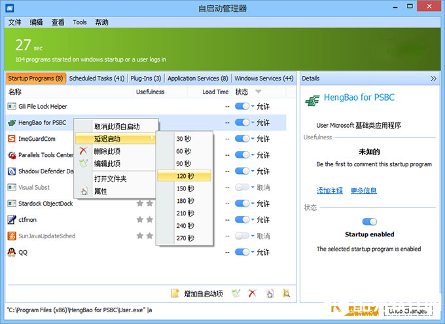The width and height of the screenshot is (445, 324).
Task: Toggle the QQ startup switch
Action: point(242,252)
